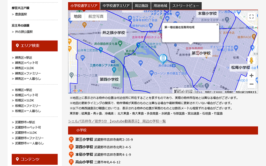This screenshot has height=166, width=266.
Task: Toggle fullscreen map view
Action: [251, 17]
